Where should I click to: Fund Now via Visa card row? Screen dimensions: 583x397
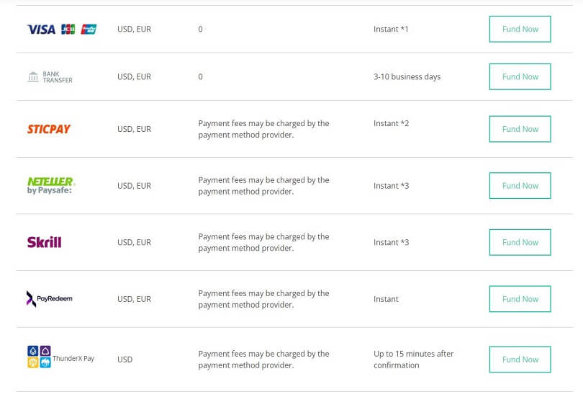(520, 29)
